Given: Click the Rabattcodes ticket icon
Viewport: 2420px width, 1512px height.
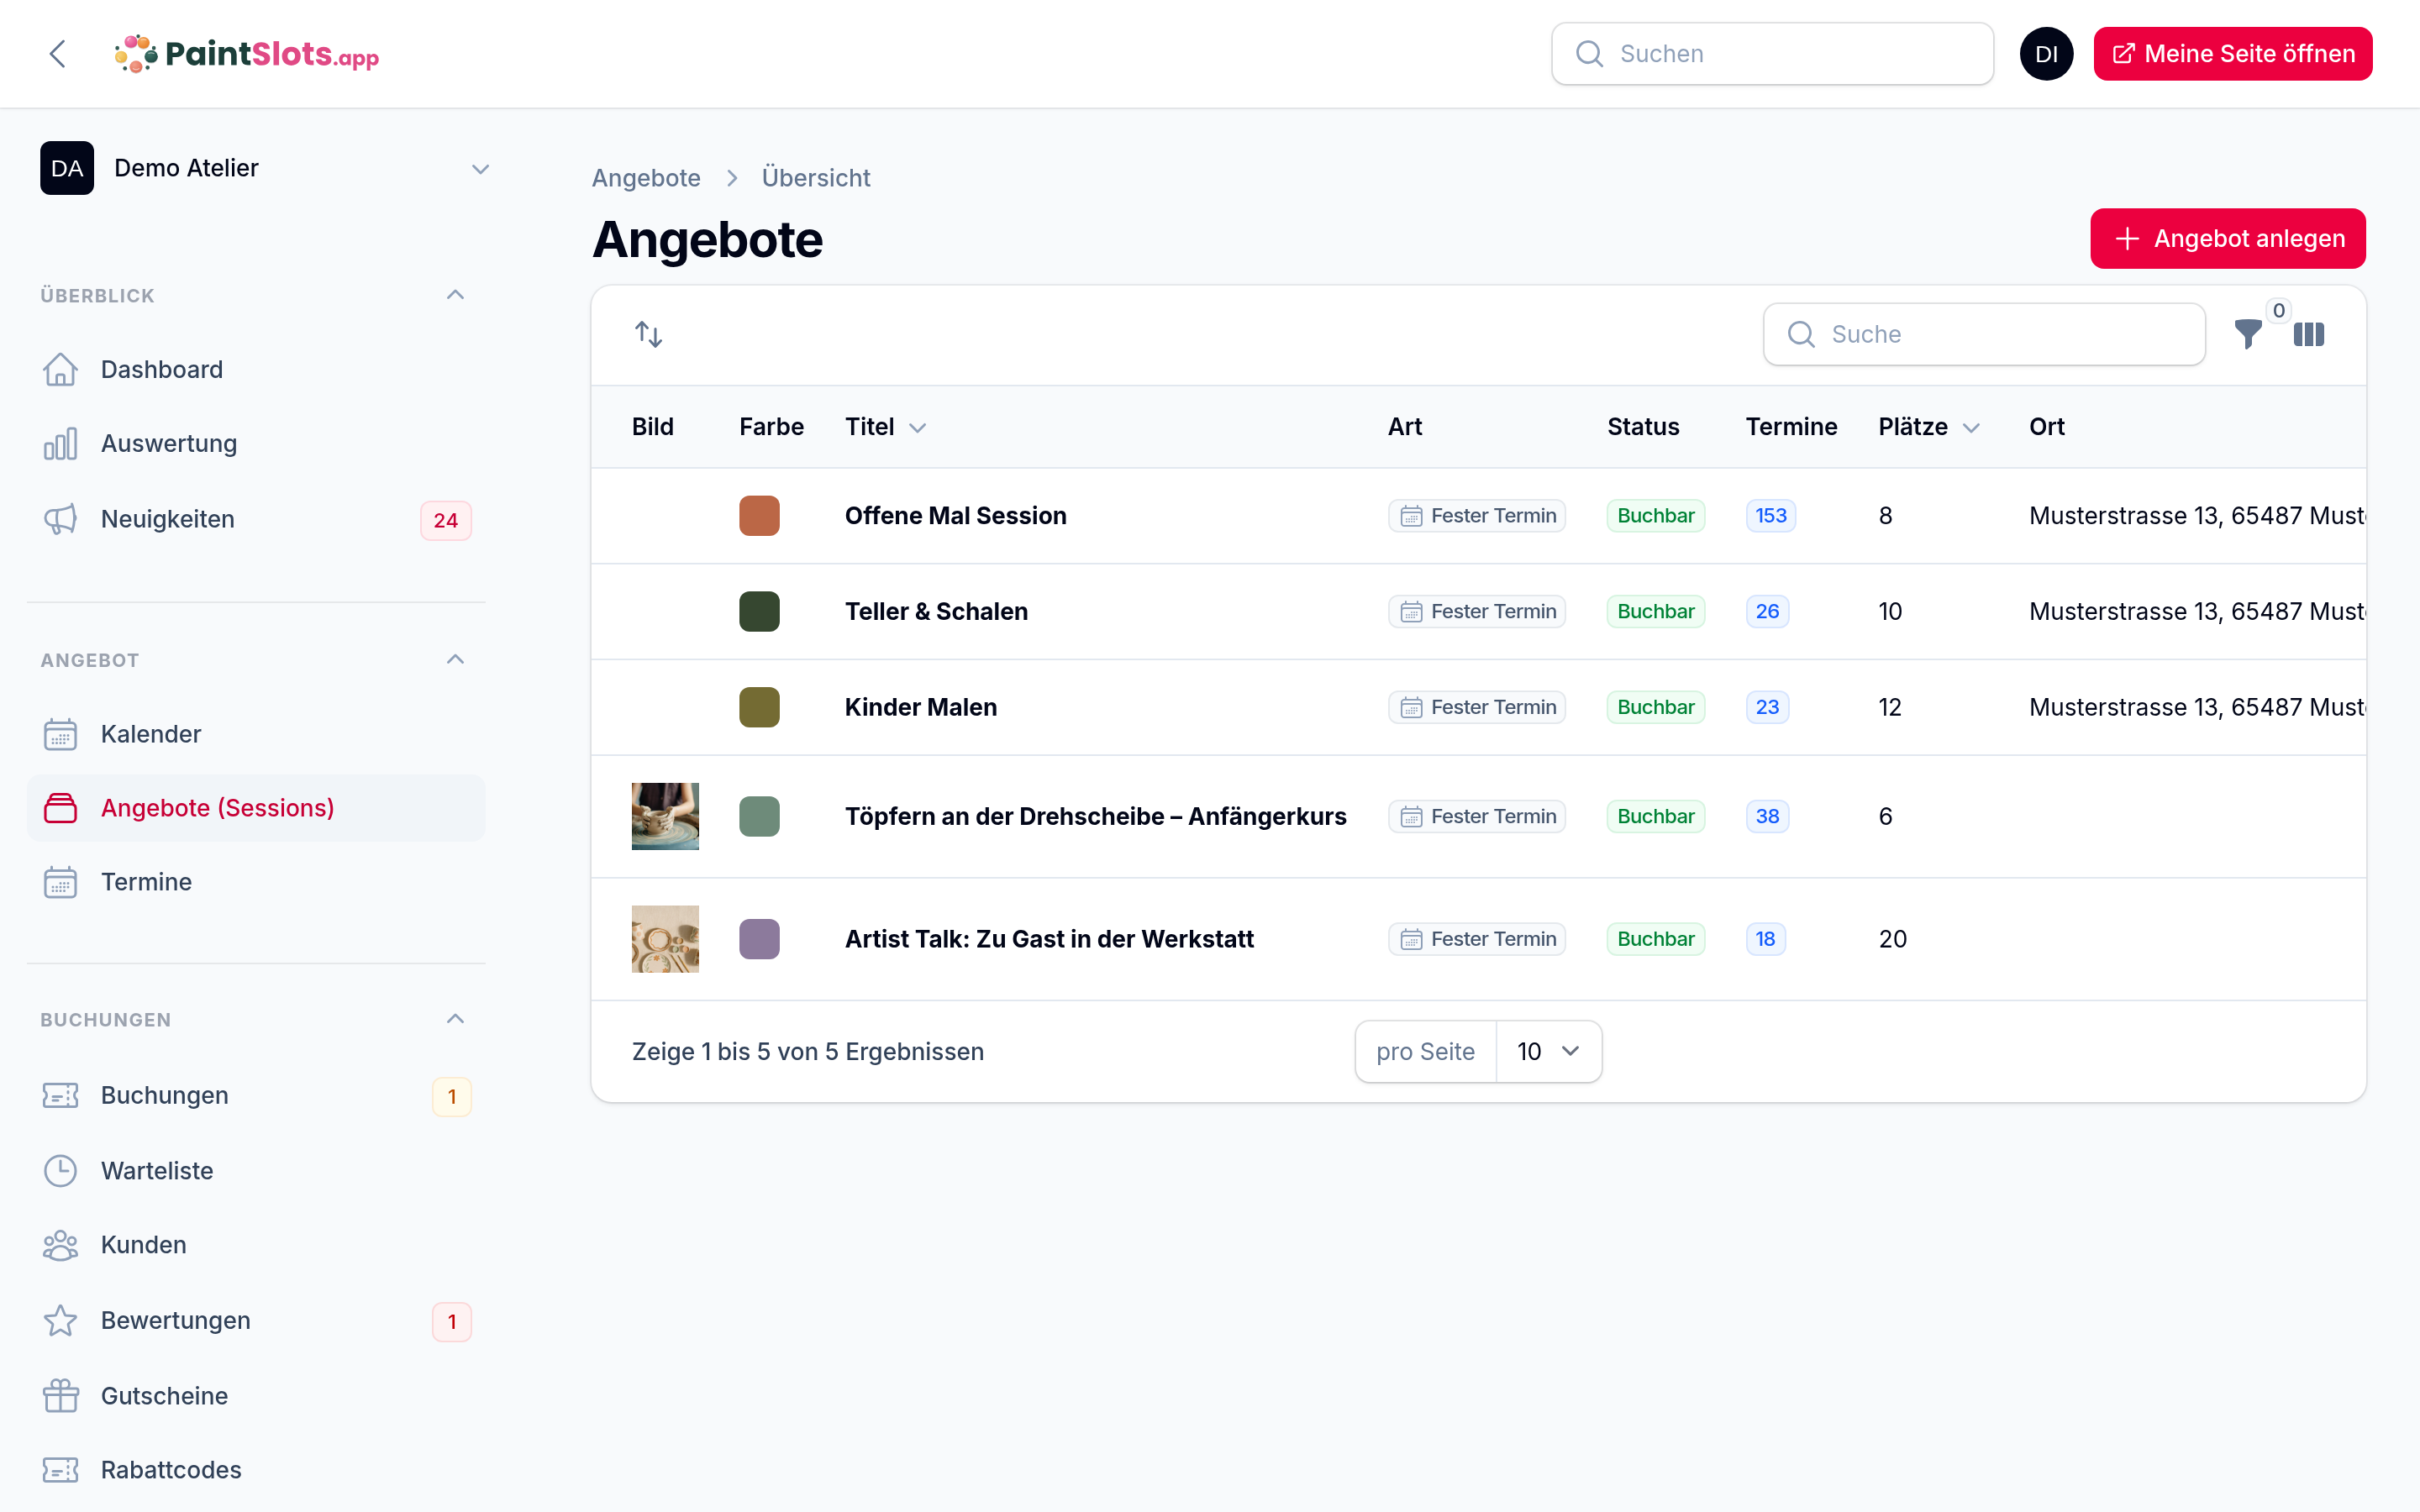Looking at the screenshot, I should pos(60,1470).
